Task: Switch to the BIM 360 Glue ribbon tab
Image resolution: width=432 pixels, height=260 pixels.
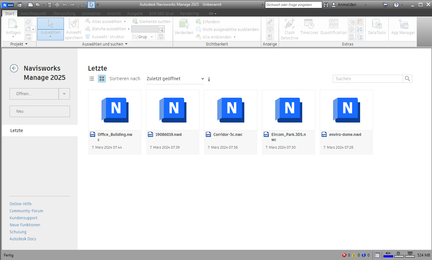Action: 161,13
